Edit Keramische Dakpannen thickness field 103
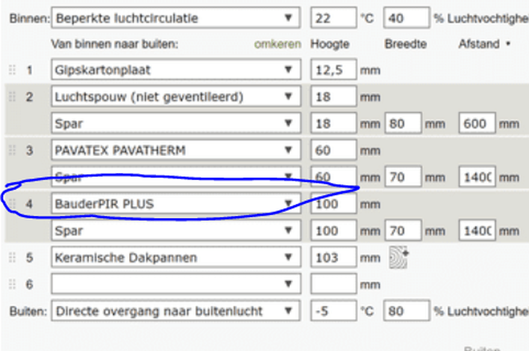The height and width of the screenshot is (351, 529). (333, 258)
